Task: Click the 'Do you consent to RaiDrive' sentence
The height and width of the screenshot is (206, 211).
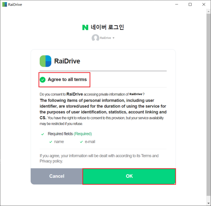Action: point(92,94)
